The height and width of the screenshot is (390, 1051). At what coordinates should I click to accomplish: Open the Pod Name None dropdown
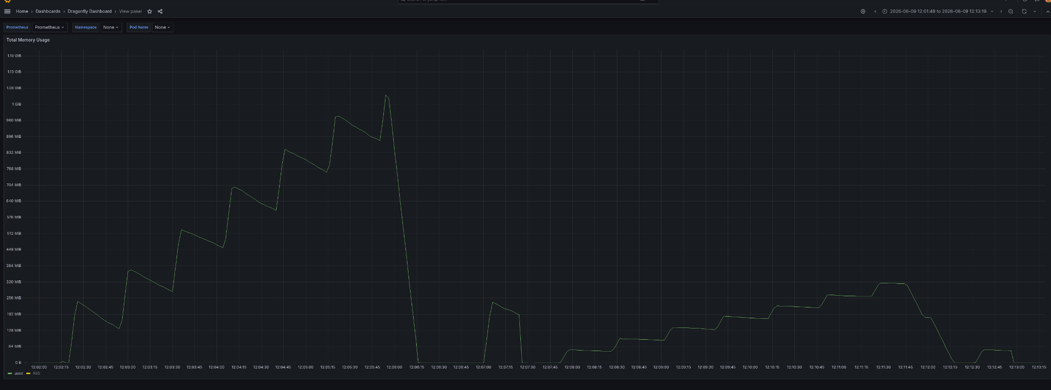[163, 27]
